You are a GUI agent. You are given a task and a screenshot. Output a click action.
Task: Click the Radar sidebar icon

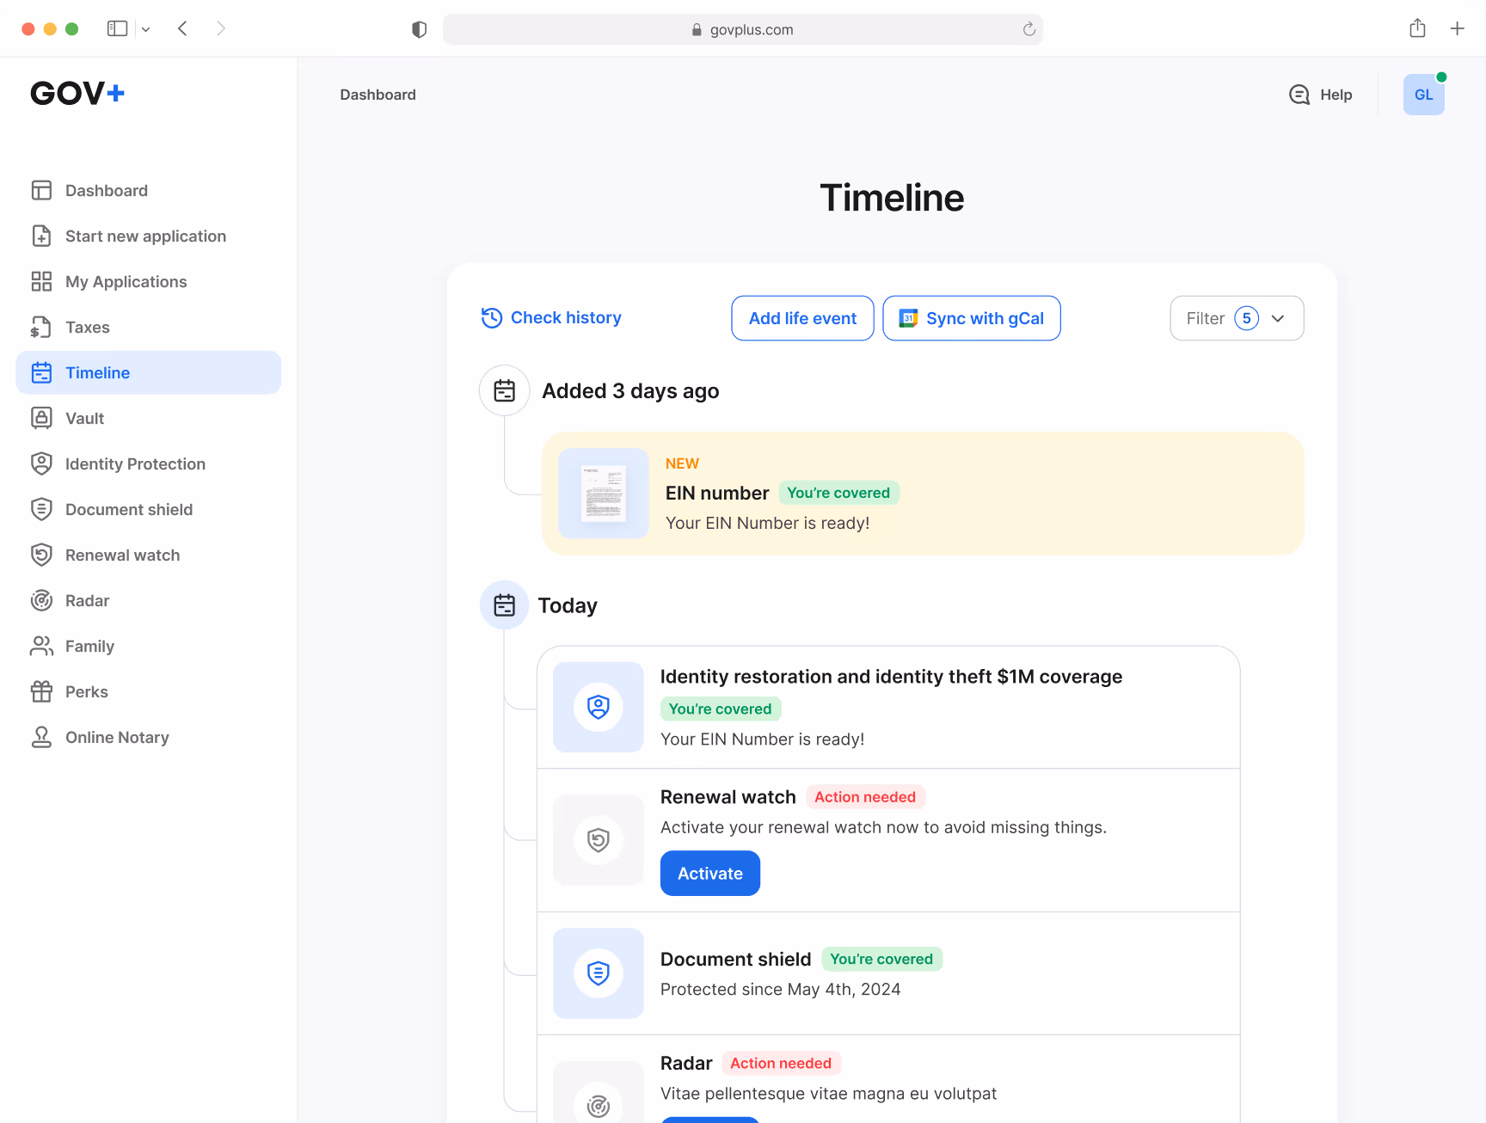pos(41,600)
